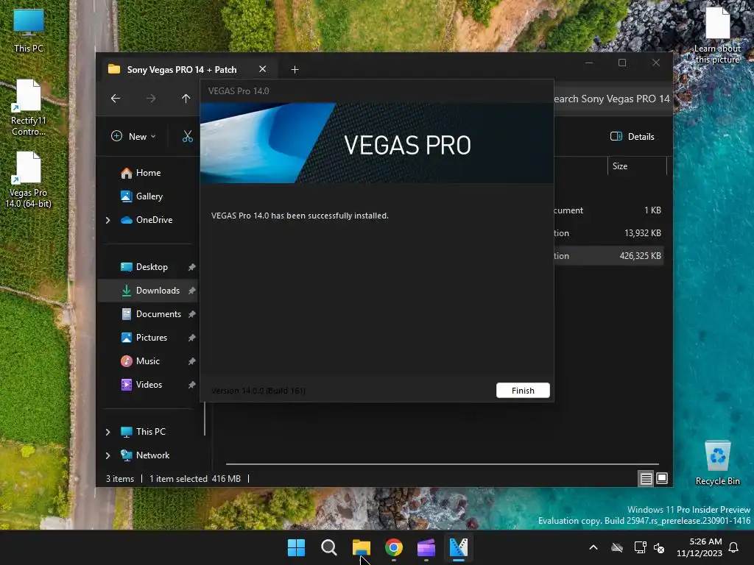Viewport: 754px width, 565px height.
Task: Sort files by the Size column header
Action: pos(637,166)
